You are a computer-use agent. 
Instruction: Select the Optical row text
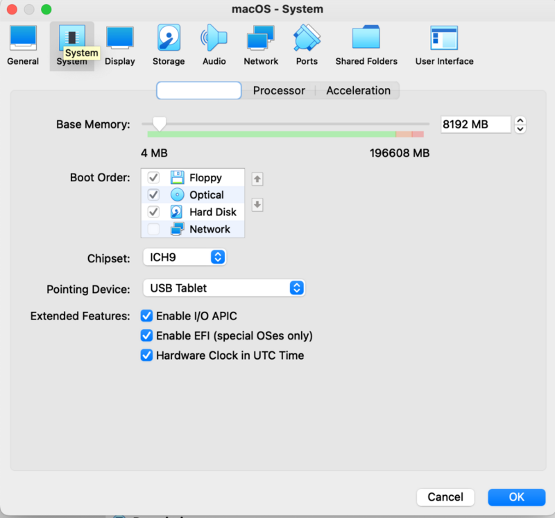tap(207, 194)
